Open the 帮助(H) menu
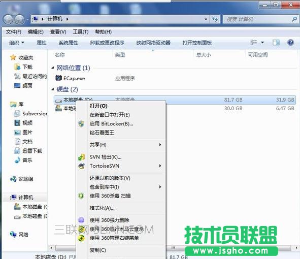Screen dimensions: 300x259 click(x=103, y=32)
